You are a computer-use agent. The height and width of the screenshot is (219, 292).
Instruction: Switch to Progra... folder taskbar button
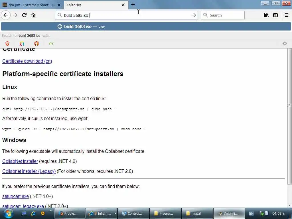tap(165, 213)
